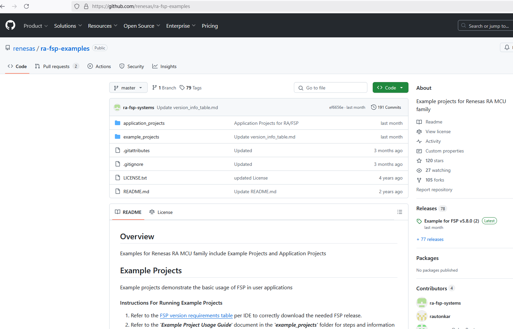Click the eye icon beside 27 watching
Image resolution: width=513 pixels, height=329 pixels.
pos(419,171)
